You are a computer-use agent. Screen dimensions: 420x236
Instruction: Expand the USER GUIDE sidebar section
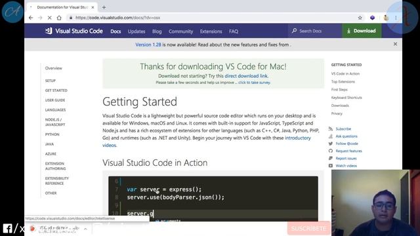coord(55,100)
